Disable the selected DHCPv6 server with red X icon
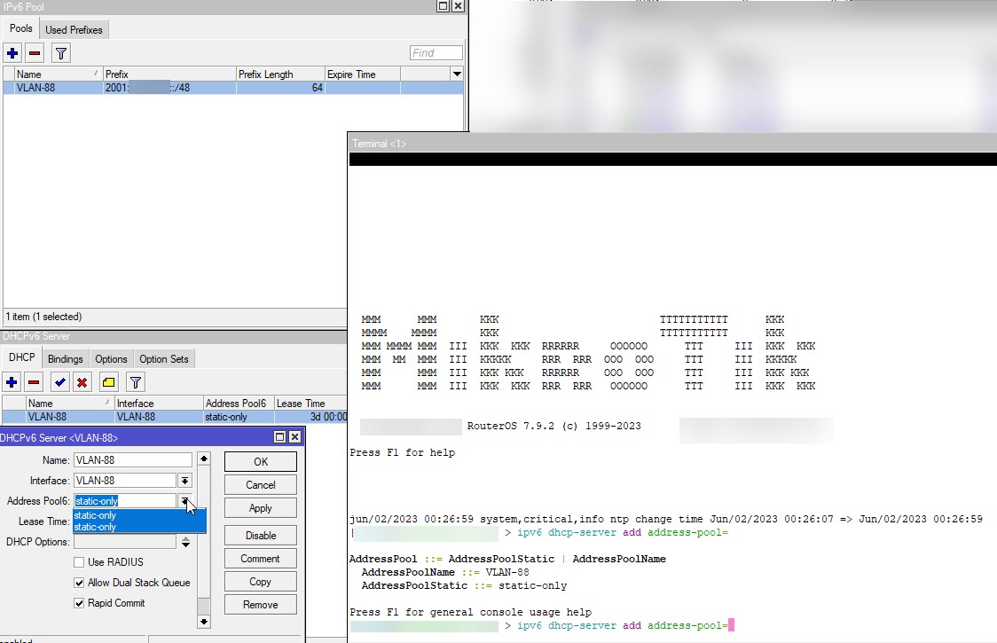The image size is (997, 643). tap(82, 382)
